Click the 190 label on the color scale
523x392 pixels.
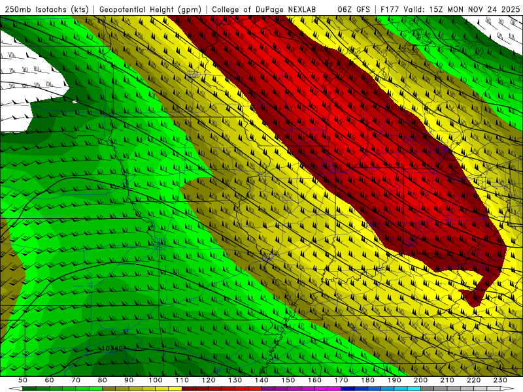pos(394,380)
